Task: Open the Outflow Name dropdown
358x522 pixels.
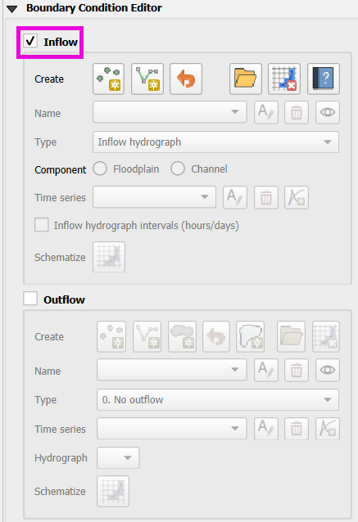Action: point(172,370)
